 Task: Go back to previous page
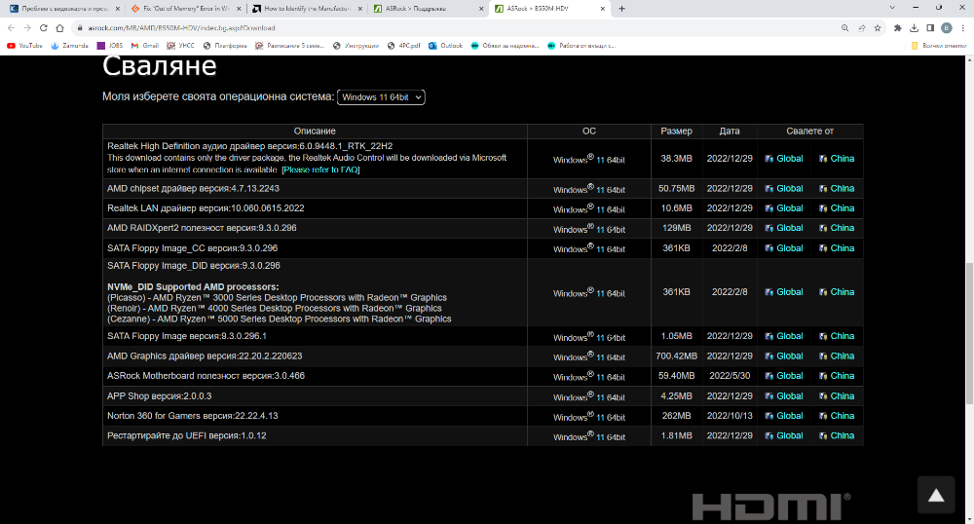[x=11, y=28]
